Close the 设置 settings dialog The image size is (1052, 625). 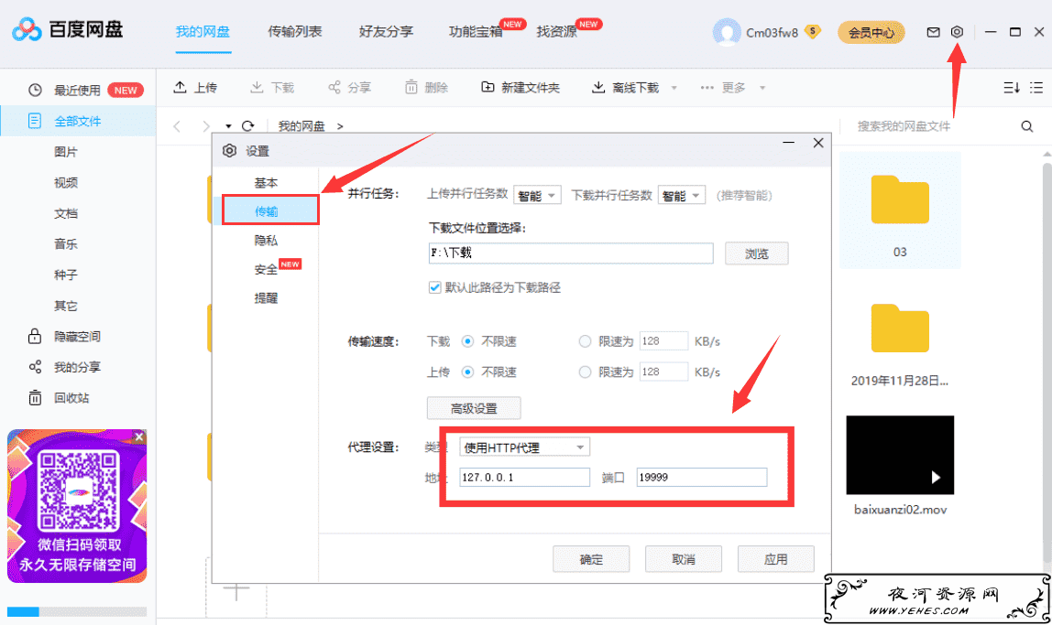[817, 143]
